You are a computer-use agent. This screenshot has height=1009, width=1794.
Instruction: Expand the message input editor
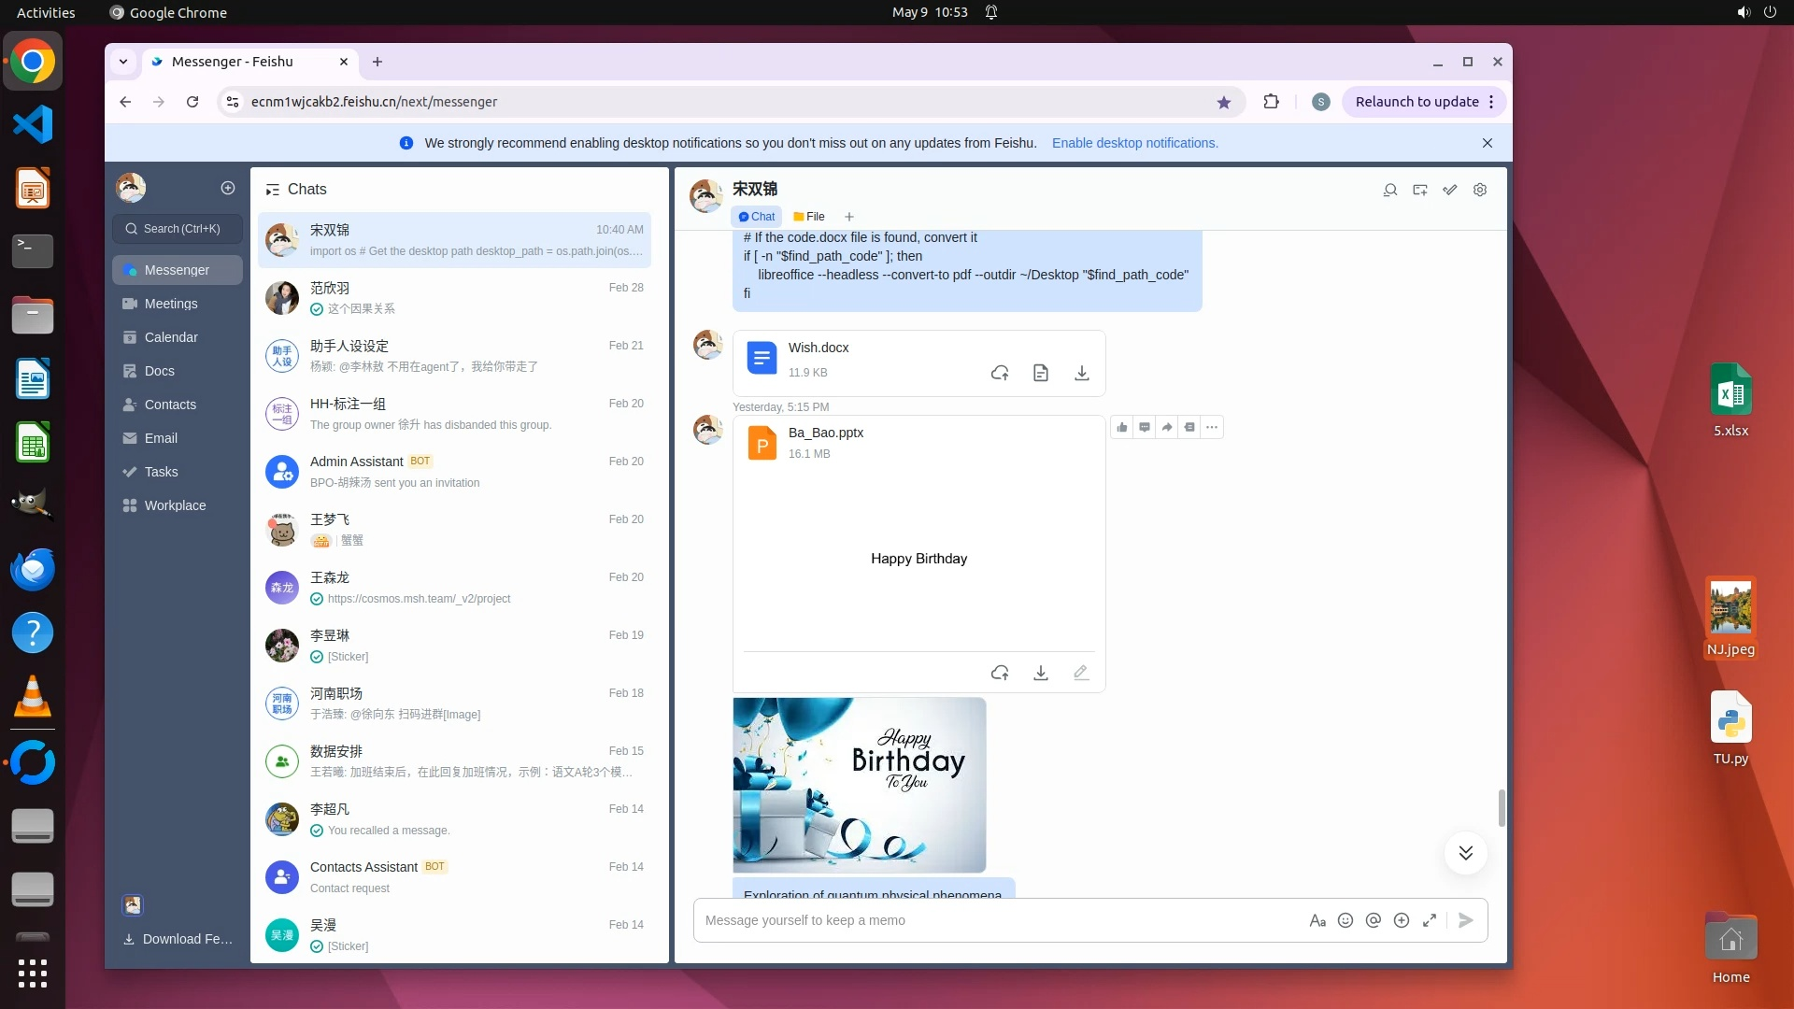pyautogui.click(x=1430, y=920)
